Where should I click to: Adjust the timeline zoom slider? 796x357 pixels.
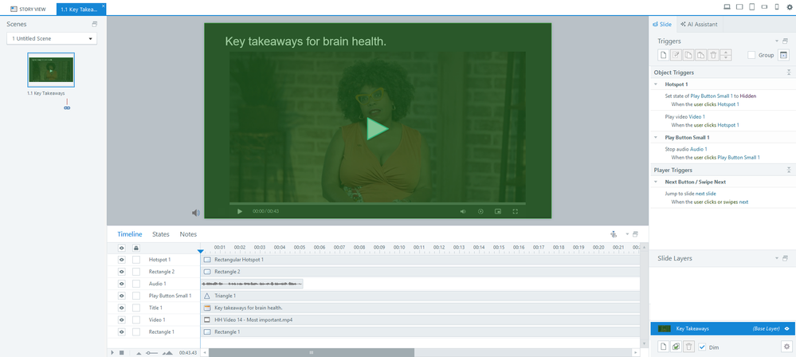[151, 353]
